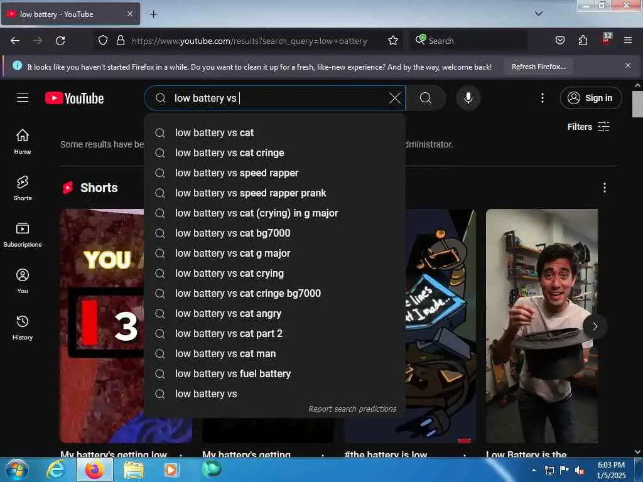
Task: Click the Firefox back arrow
Action: pos(15,41)
